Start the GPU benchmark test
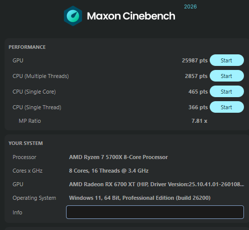The image size is (249, 230). point(227,60)
